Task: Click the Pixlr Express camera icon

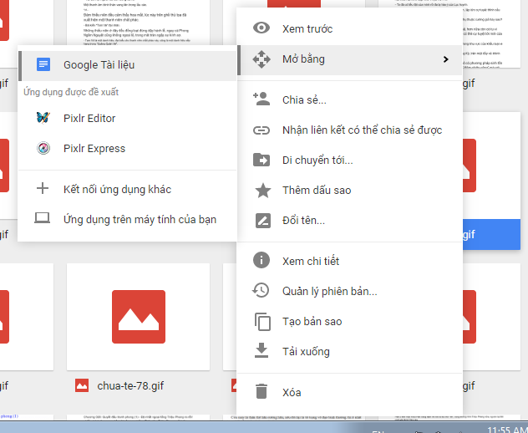Action: click(43, 149)
